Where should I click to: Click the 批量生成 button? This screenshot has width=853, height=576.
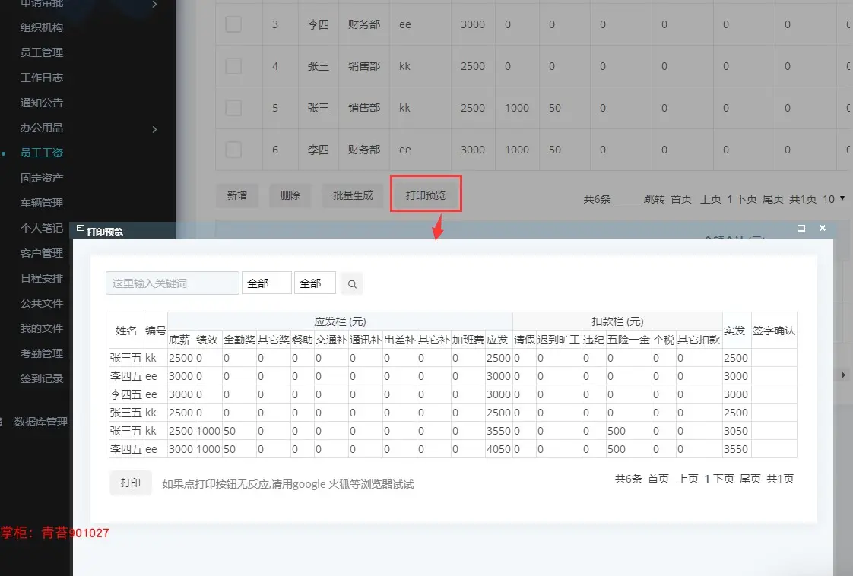point(353,195)
